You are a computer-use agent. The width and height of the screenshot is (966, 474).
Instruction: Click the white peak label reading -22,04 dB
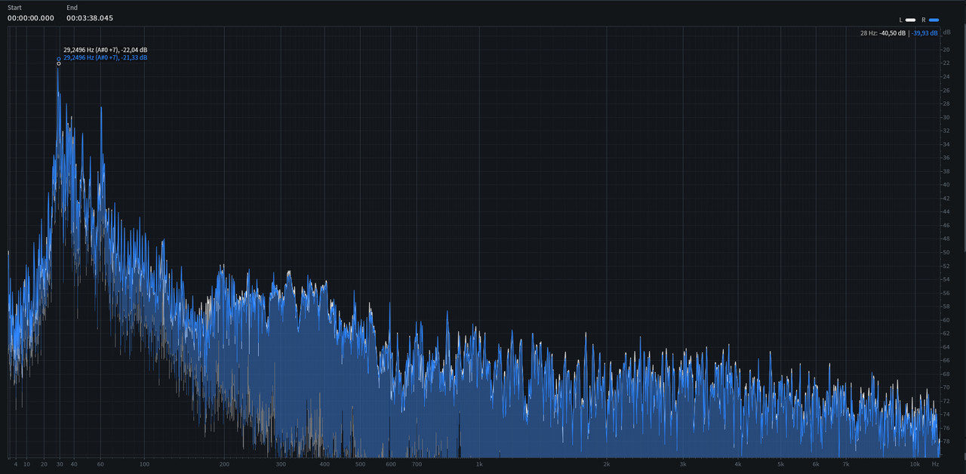tap(106, 50)
